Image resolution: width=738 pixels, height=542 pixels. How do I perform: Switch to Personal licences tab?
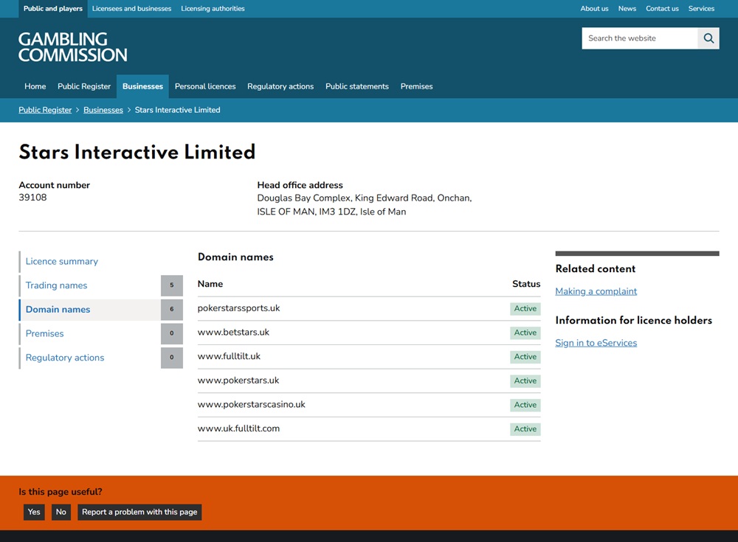(x=205, y=86)
